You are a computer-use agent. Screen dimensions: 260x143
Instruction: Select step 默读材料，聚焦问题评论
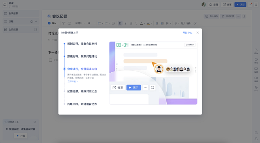(82, 56)
